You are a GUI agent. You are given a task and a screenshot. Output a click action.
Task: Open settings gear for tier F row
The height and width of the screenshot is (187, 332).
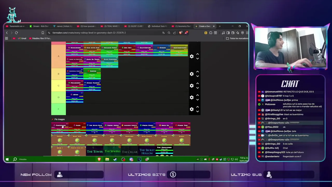point(192,109)
